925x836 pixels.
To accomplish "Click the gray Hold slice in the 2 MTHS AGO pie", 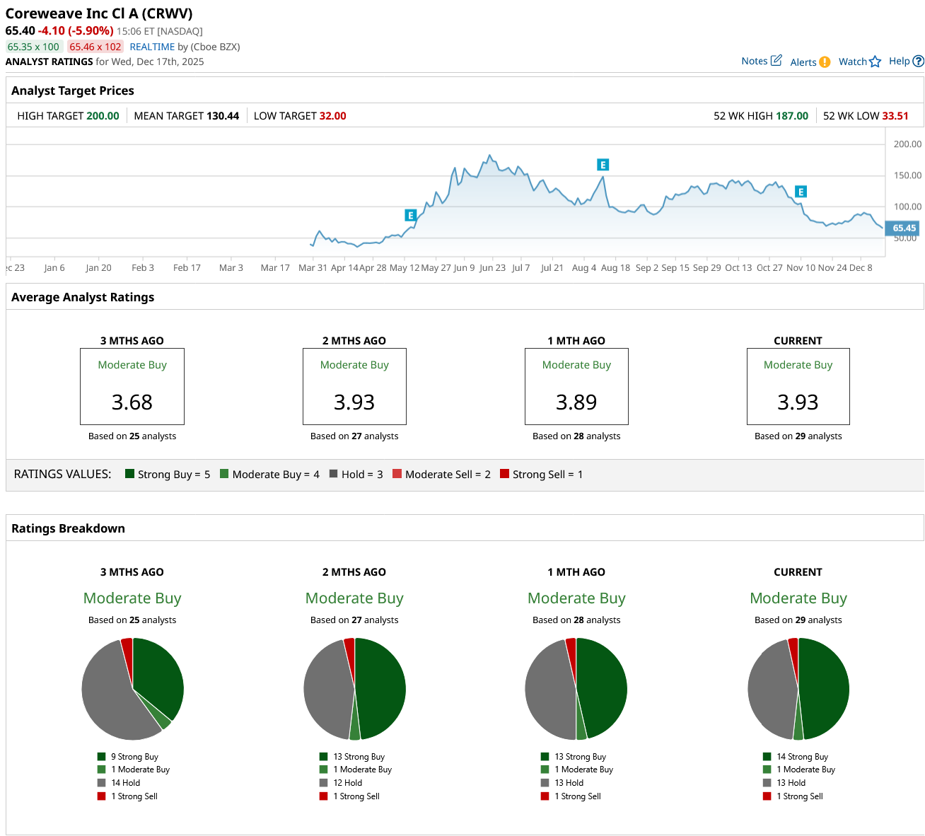I will tap(329, 690).
